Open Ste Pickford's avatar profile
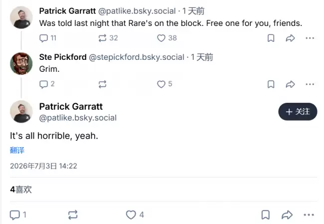Screen dimensions: 324x224 click(21, 63)
